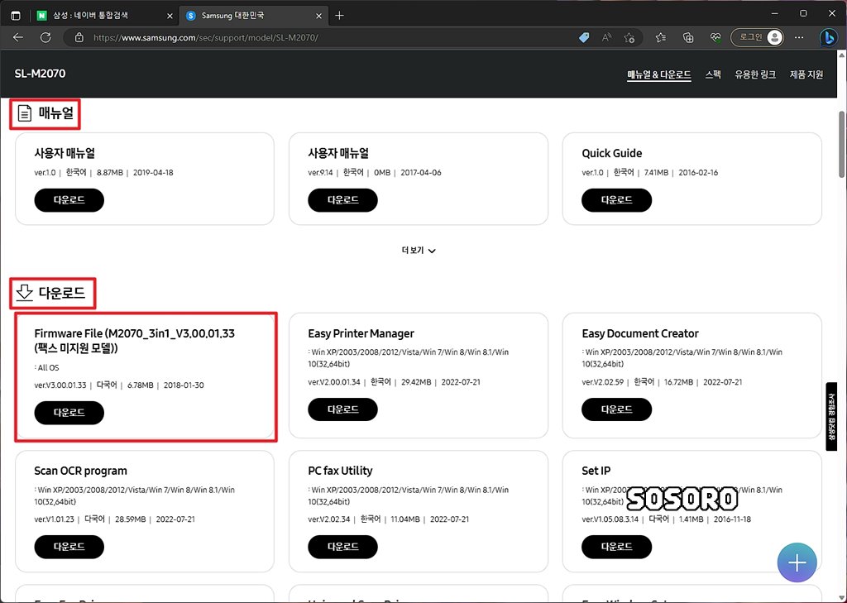
Task: Click the blue floating plus button
Action: click(797, 562)
